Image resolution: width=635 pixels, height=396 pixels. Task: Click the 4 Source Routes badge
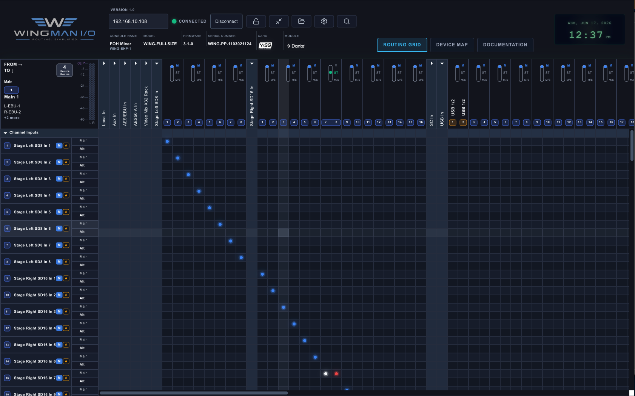65,70
